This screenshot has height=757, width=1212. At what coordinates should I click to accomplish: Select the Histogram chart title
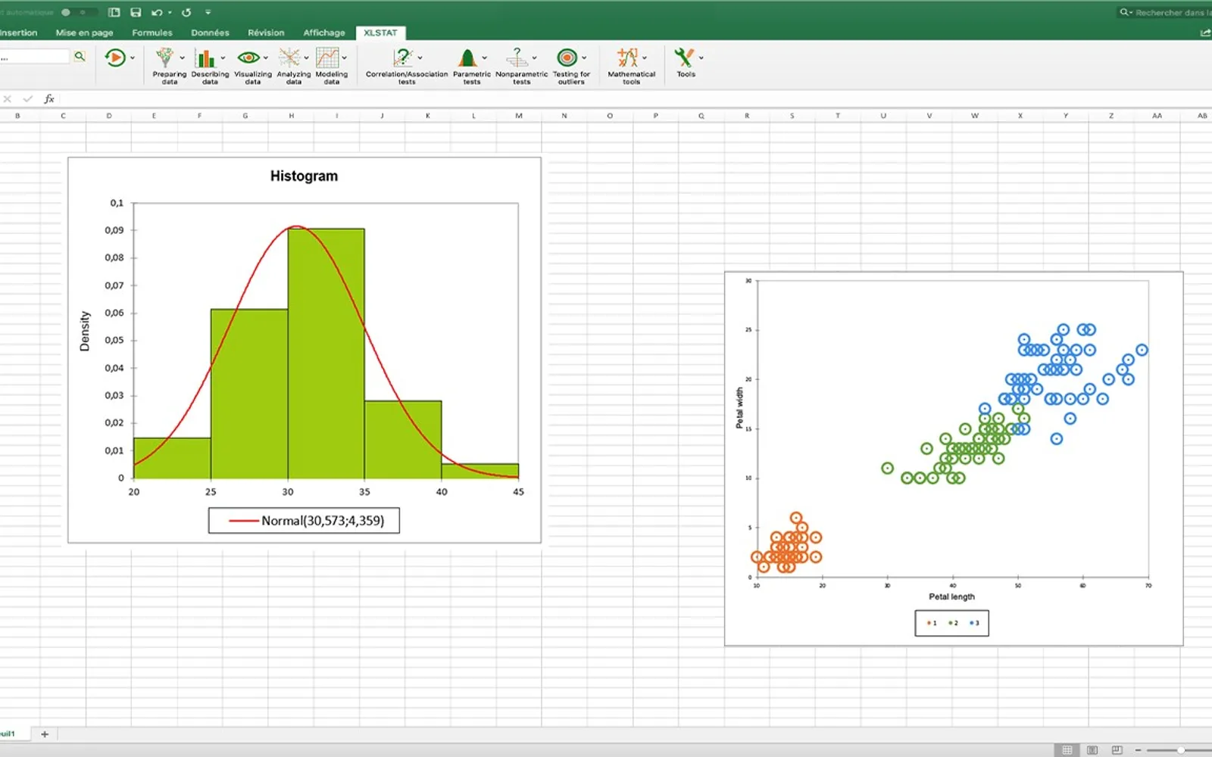pos(304,176)
